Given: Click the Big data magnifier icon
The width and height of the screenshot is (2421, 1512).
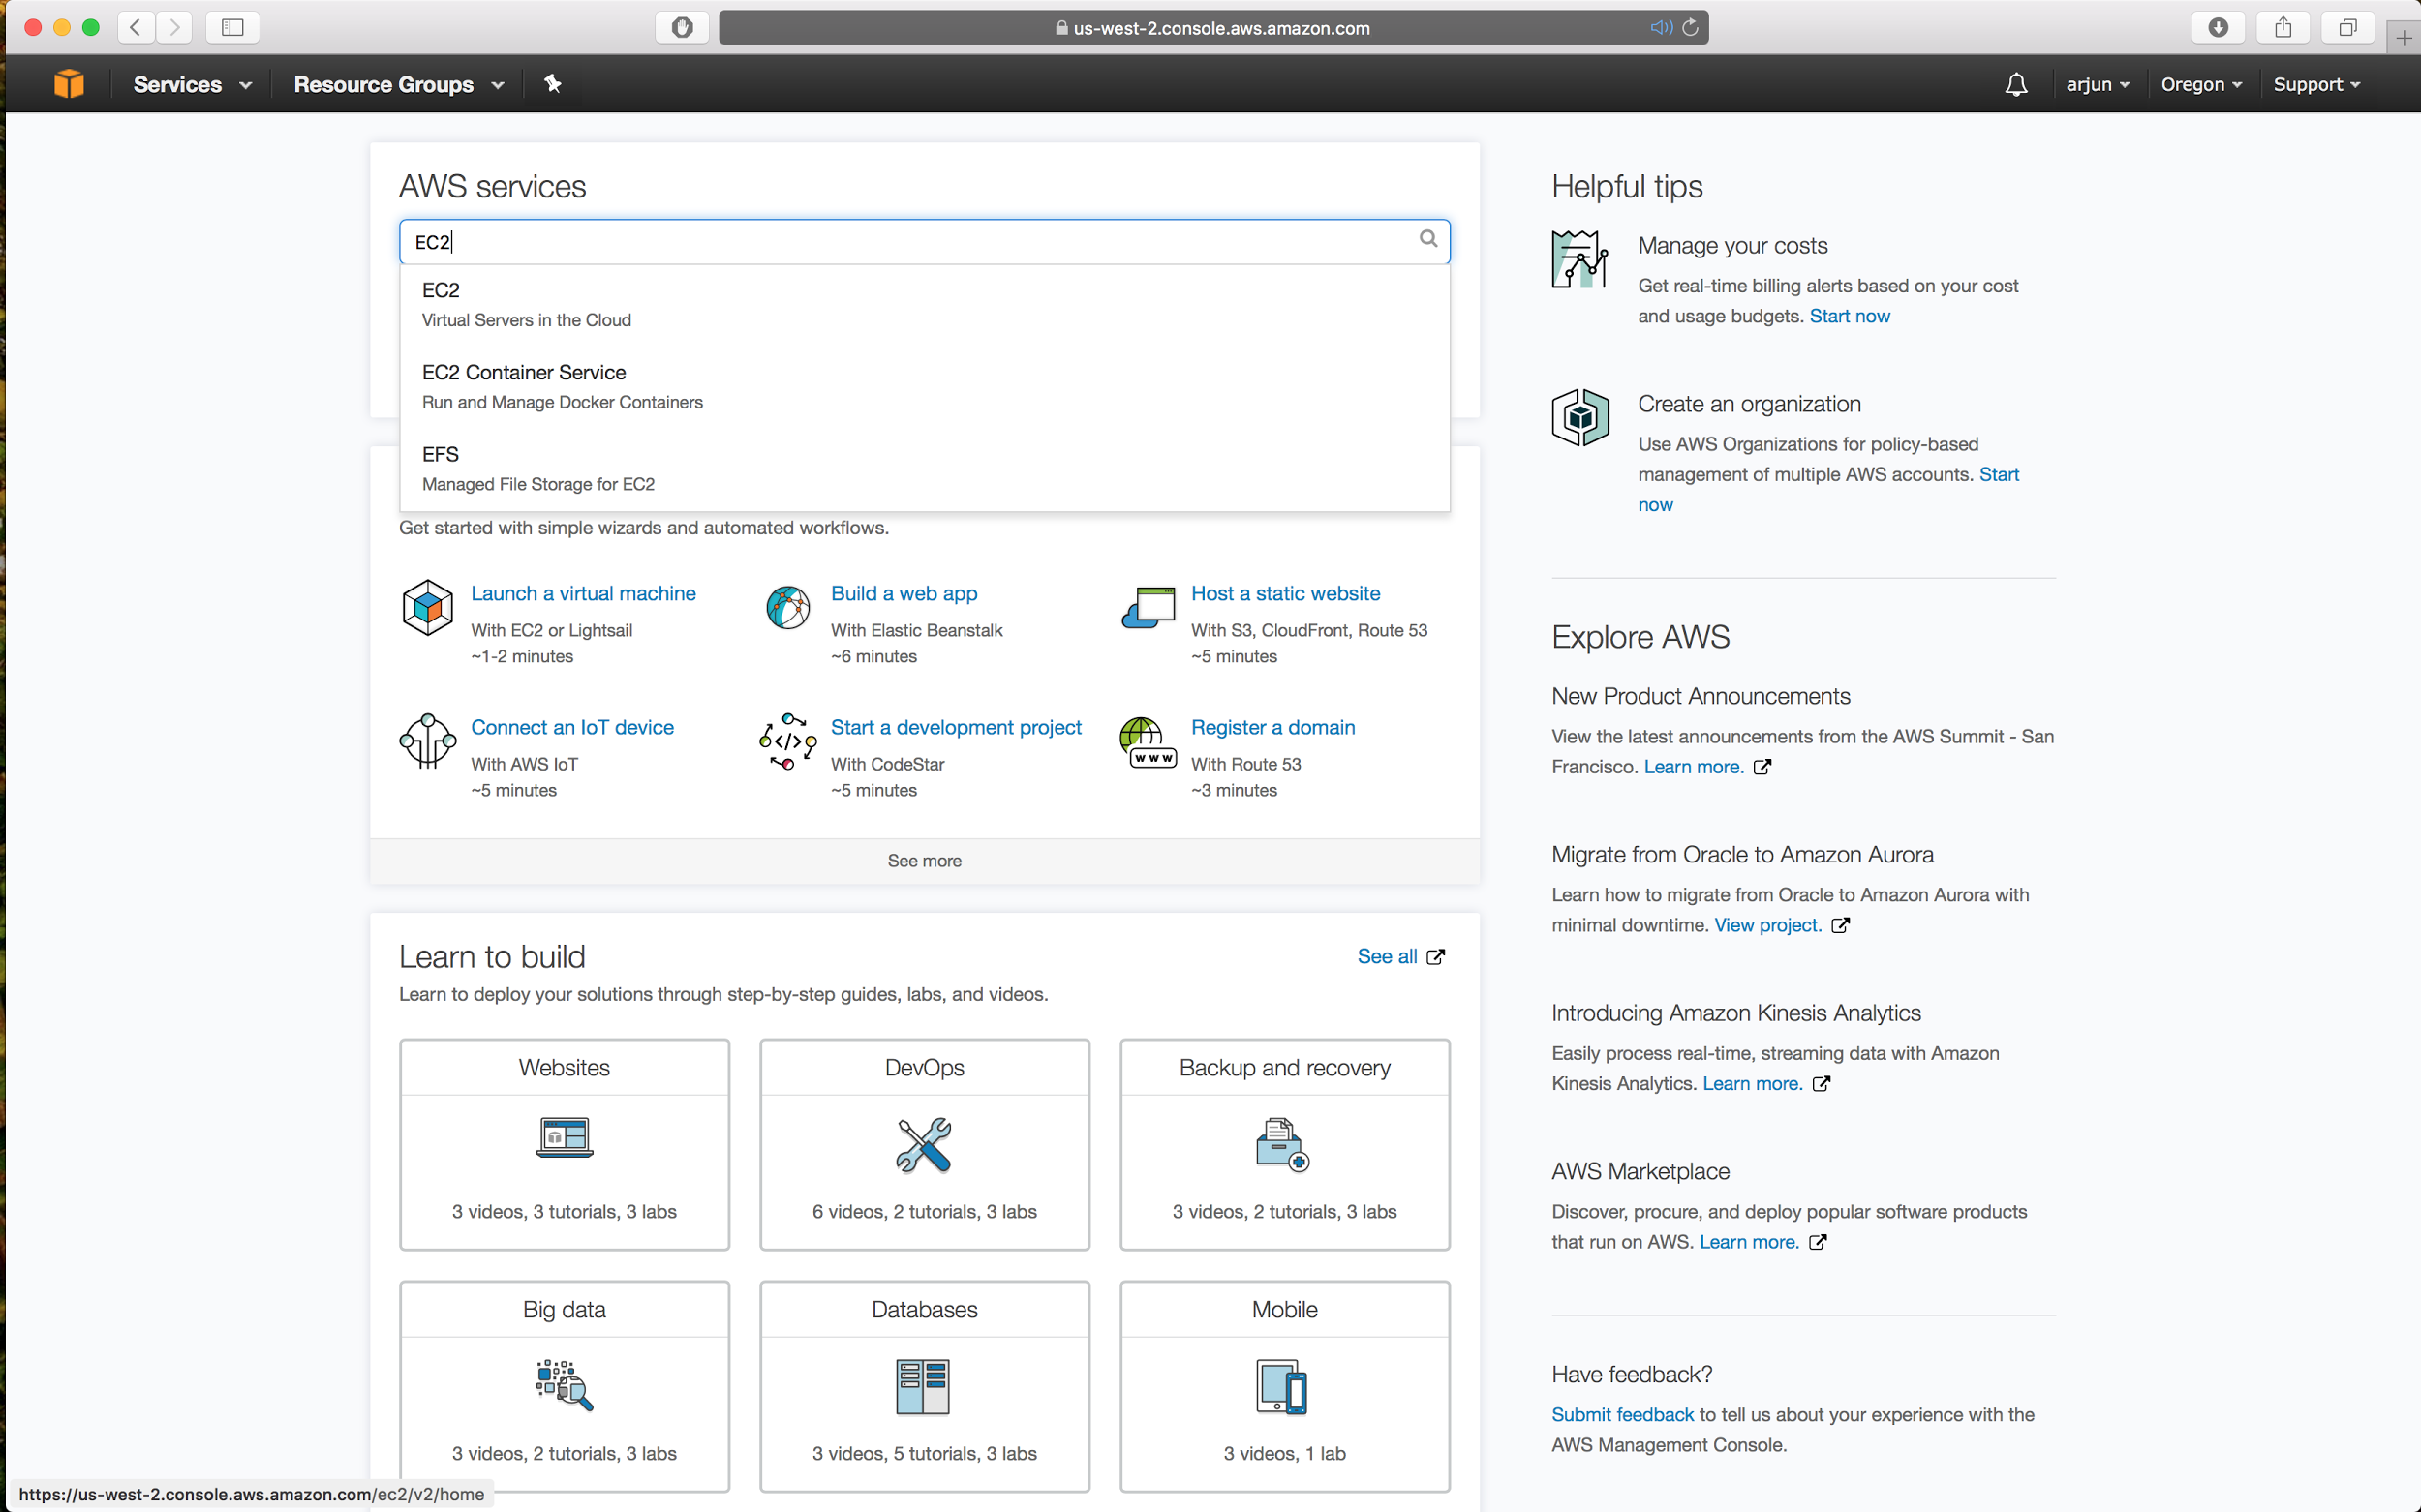Looking at the screenshot, I should [565, 1385].
